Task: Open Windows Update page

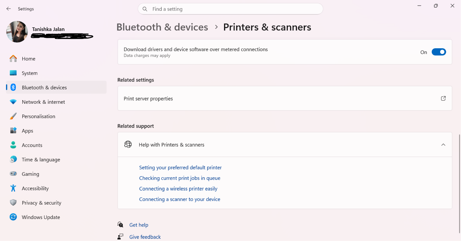Action: (x=56, y=217)
